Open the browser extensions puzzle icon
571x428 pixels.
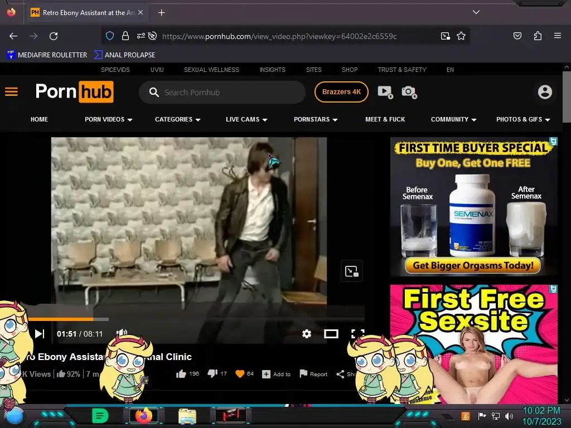point(538,36)
